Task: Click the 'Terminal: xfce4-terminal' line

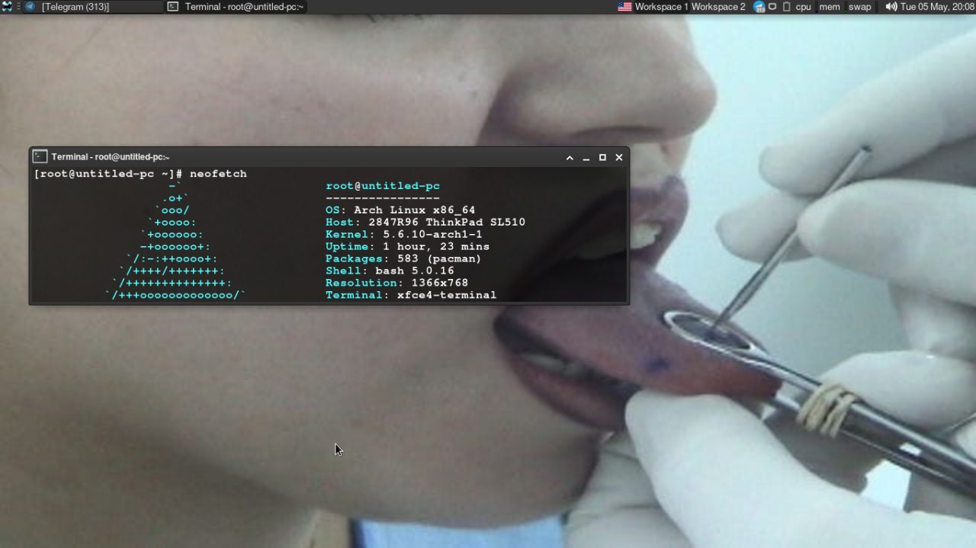Action: tap(411, 295)
